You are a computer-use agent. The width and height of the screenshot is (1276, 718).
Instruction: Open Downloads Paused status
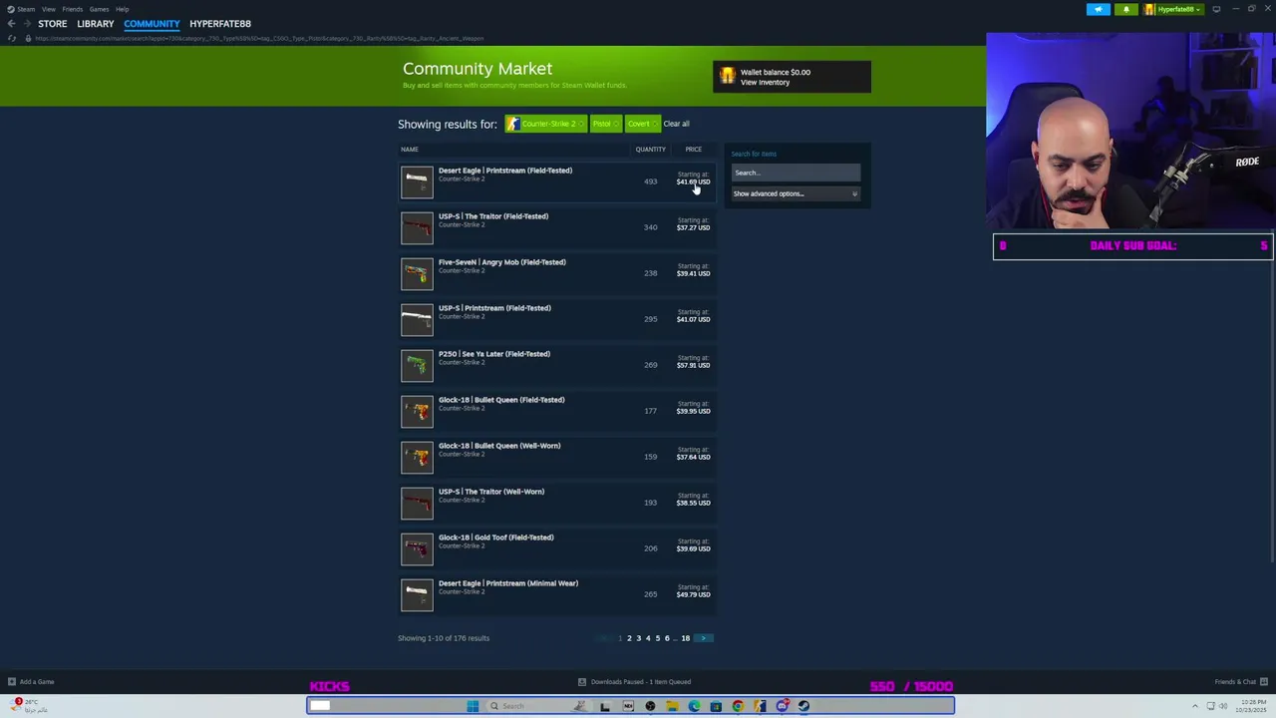point(635,682)
